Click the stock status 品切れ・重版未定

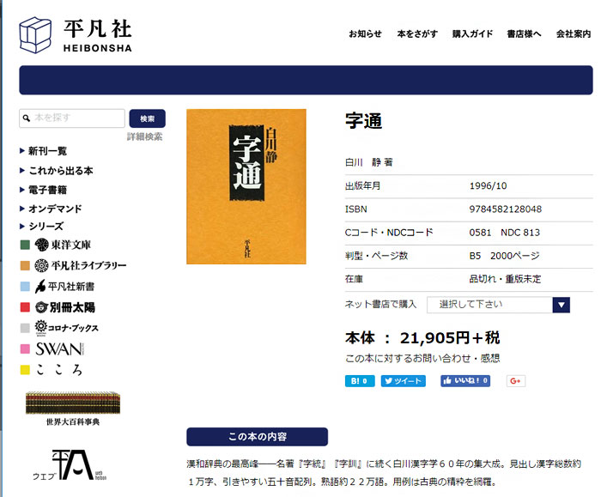[x=505, y=279]
